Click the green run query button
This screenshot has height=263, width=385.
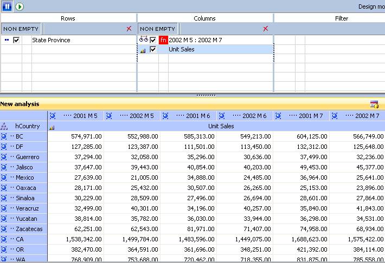pos(20,6)
